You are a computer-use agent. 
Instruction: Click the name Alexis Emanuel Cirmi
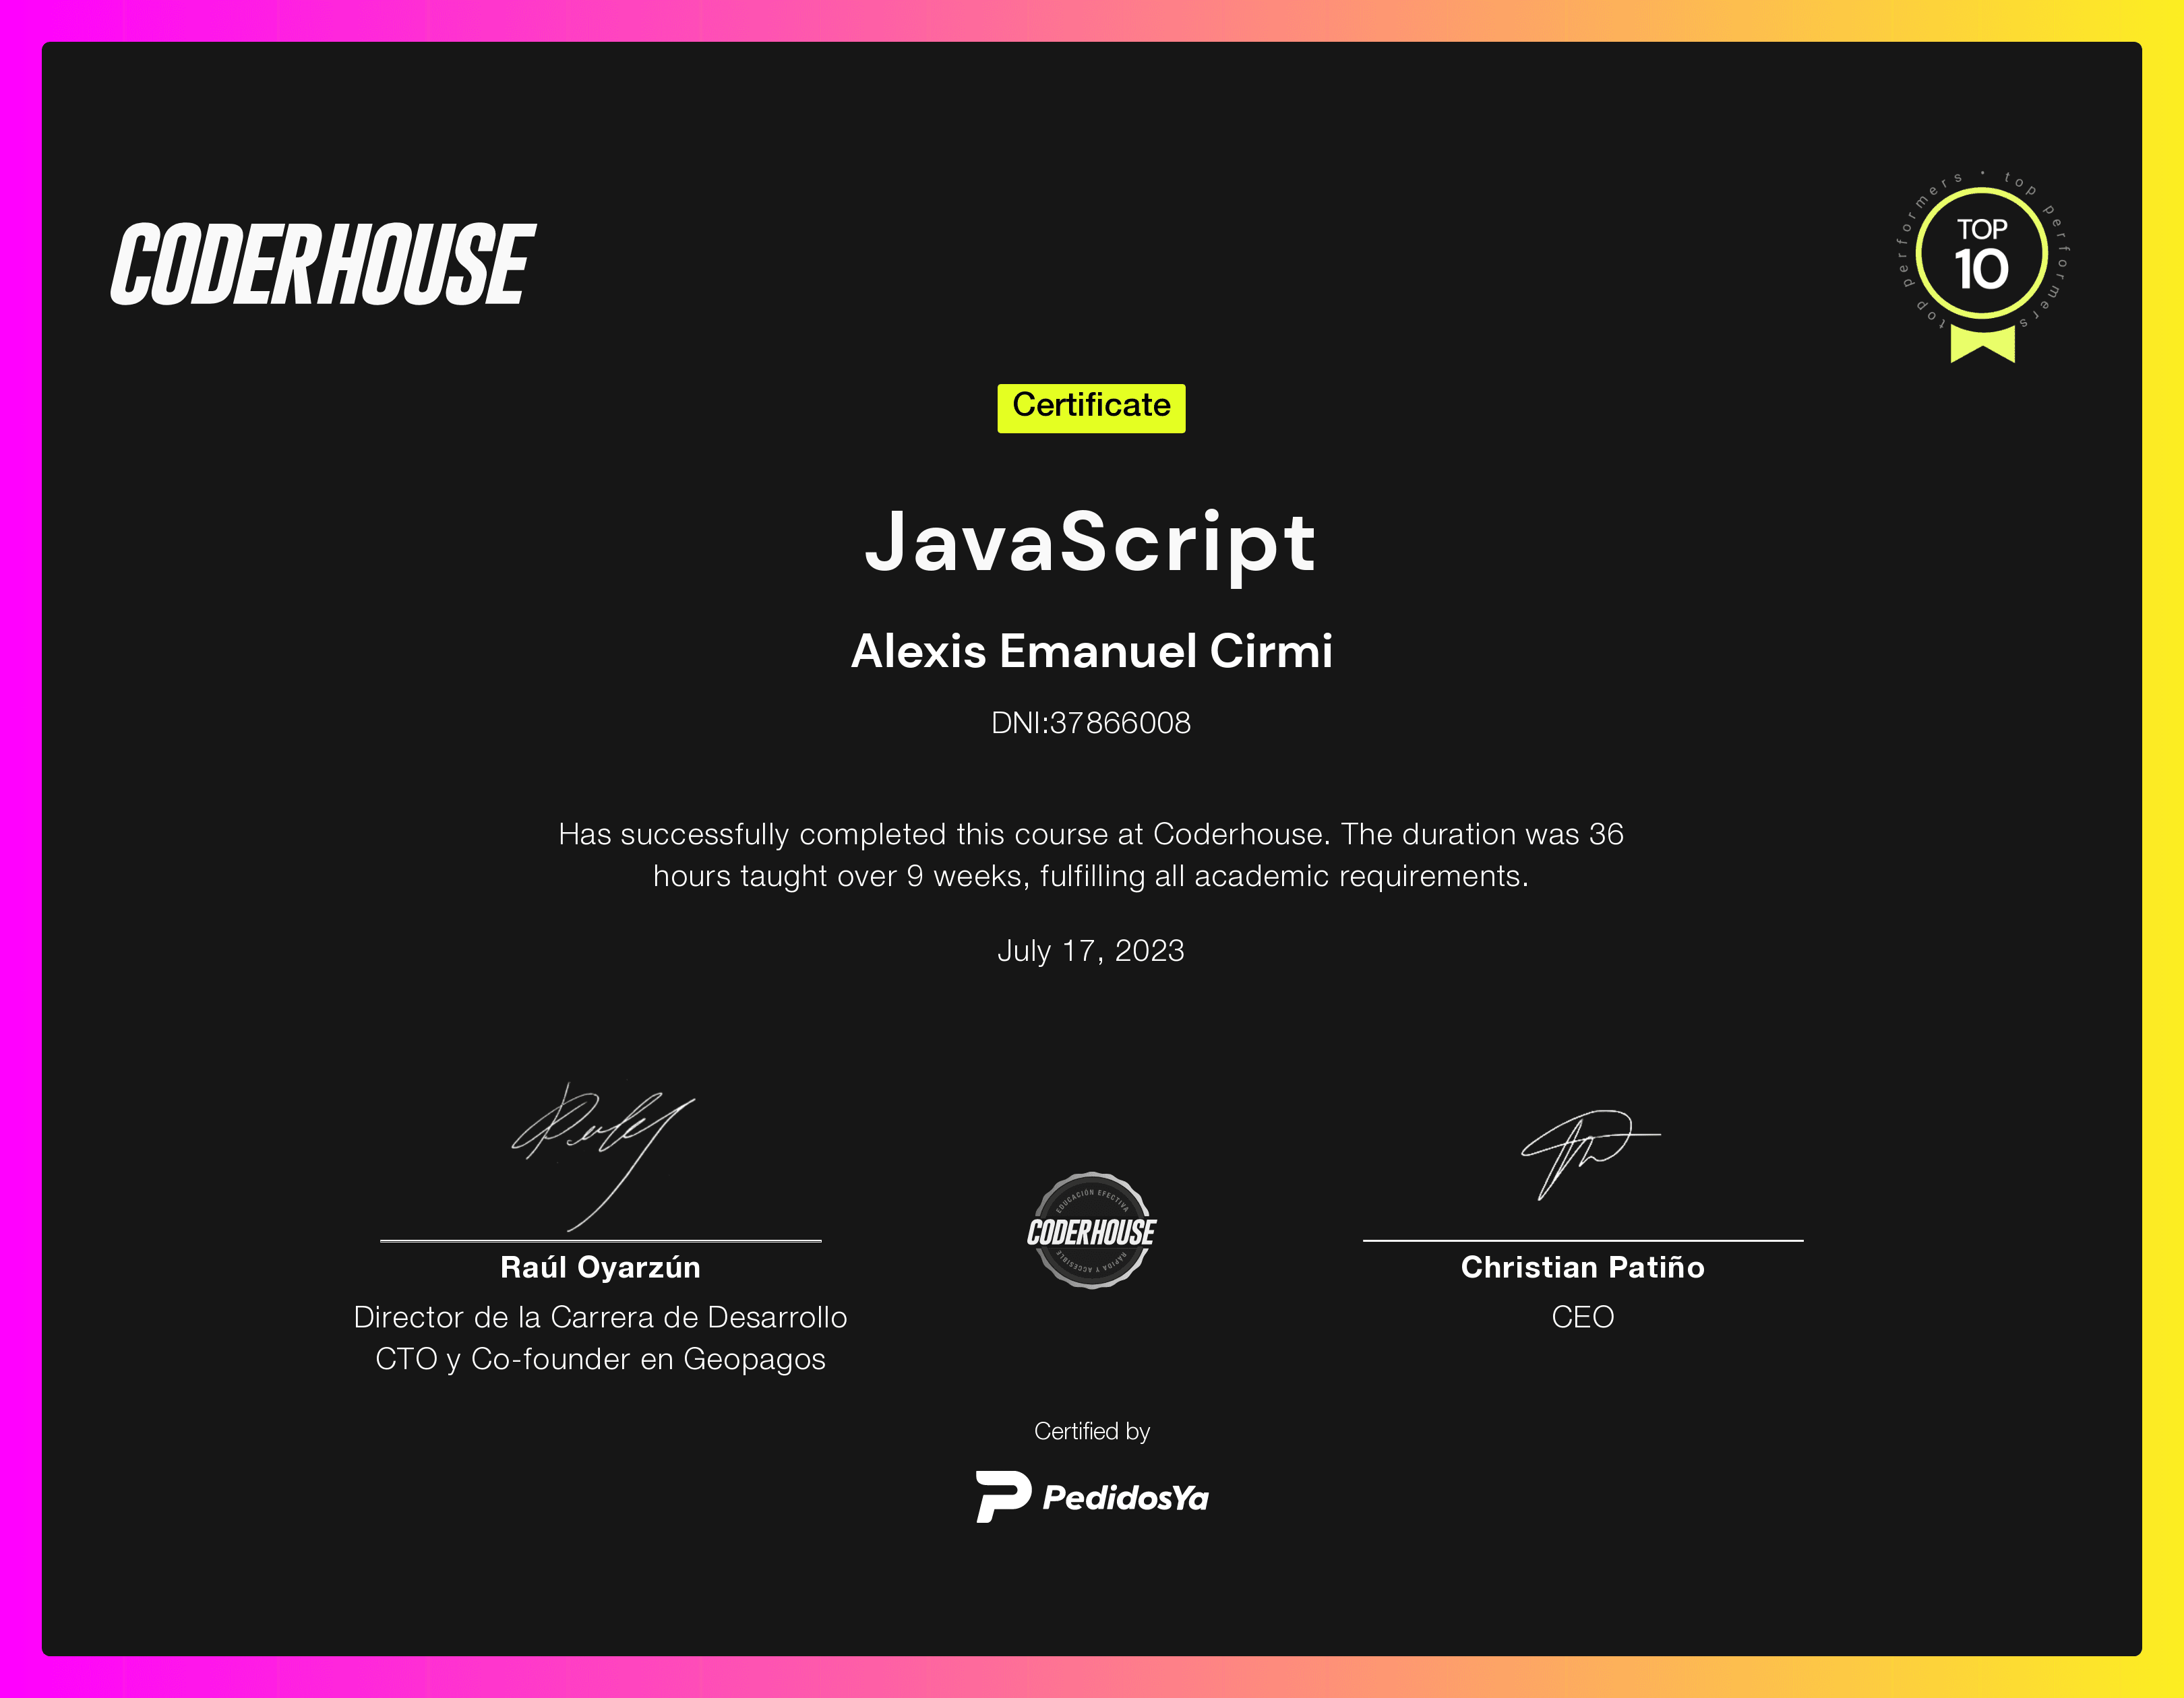tap(1091, 651)
